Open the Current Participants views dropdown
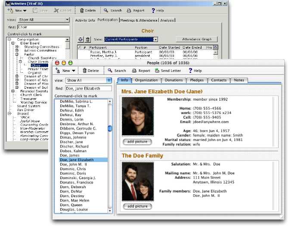This screenshot has width=288, height=226. pos(131,40)
